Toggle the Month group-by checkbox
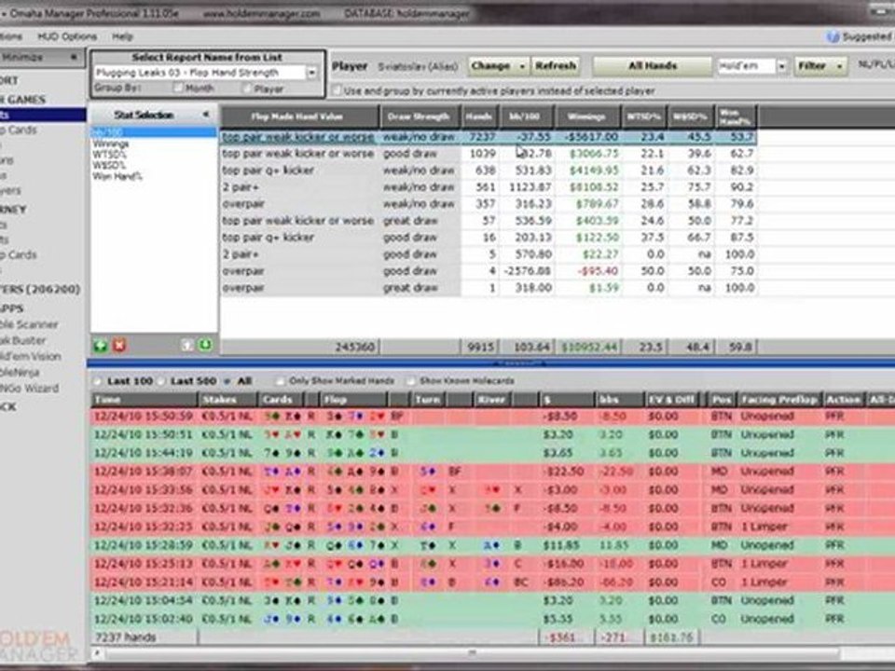This screenshot has width=895, height=671. point(178,88)
